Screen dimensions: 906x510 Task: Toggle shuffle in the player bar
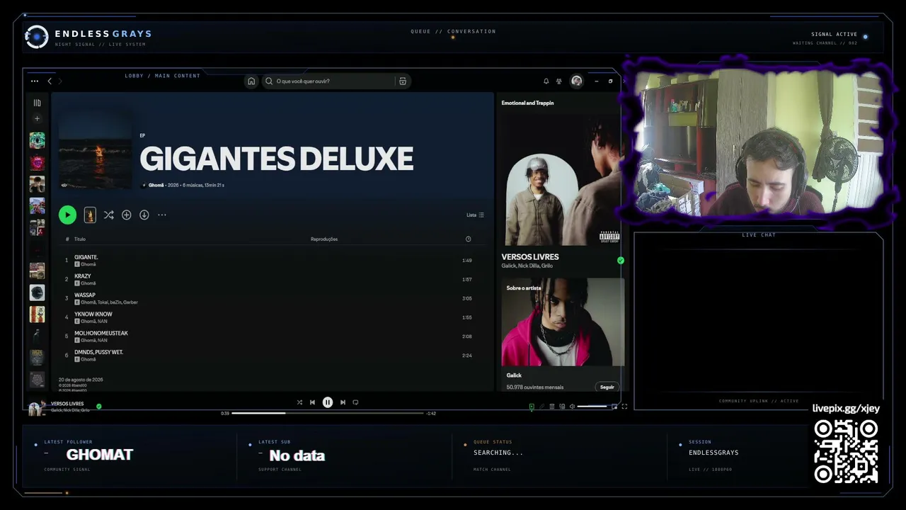(x=299, y=402)
